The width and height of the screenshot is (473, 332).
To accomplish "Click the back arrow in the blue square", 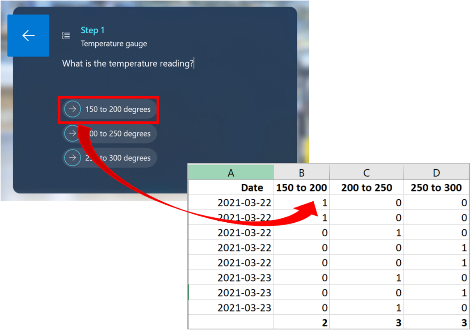I will tap(28, 35).
